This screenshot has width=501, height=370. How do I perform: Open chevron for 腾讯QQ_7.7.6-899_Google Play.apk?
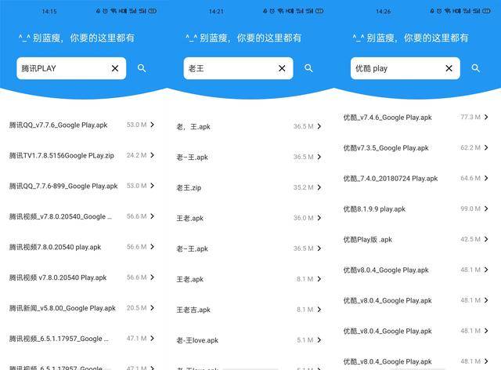click(x=153, y=186)
